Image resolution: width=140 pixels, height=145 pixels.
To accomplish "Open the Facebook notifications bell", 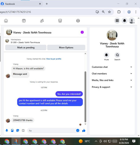I will click(124, 21).
